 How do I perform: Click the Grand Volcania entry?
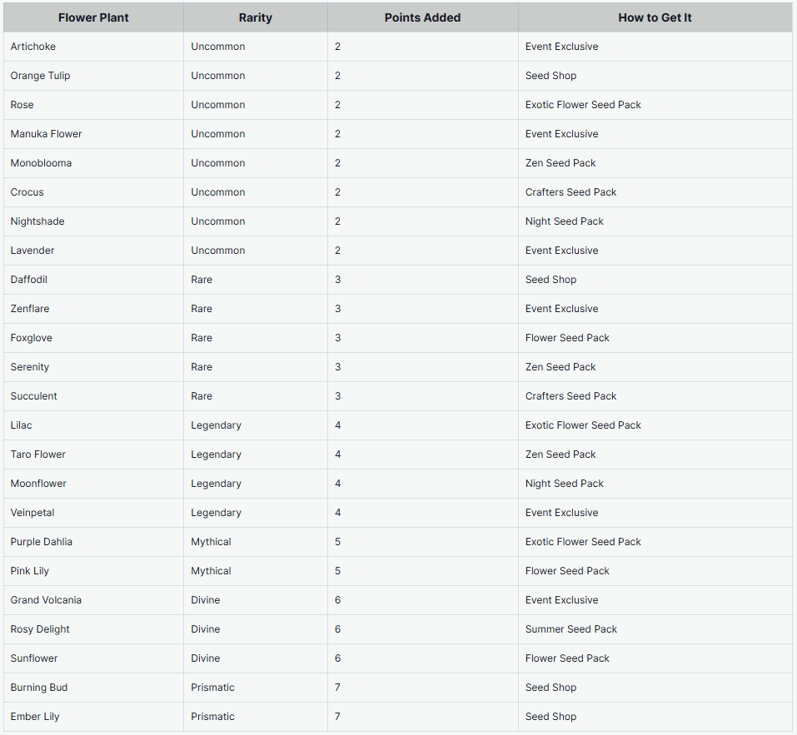[47, 600]
